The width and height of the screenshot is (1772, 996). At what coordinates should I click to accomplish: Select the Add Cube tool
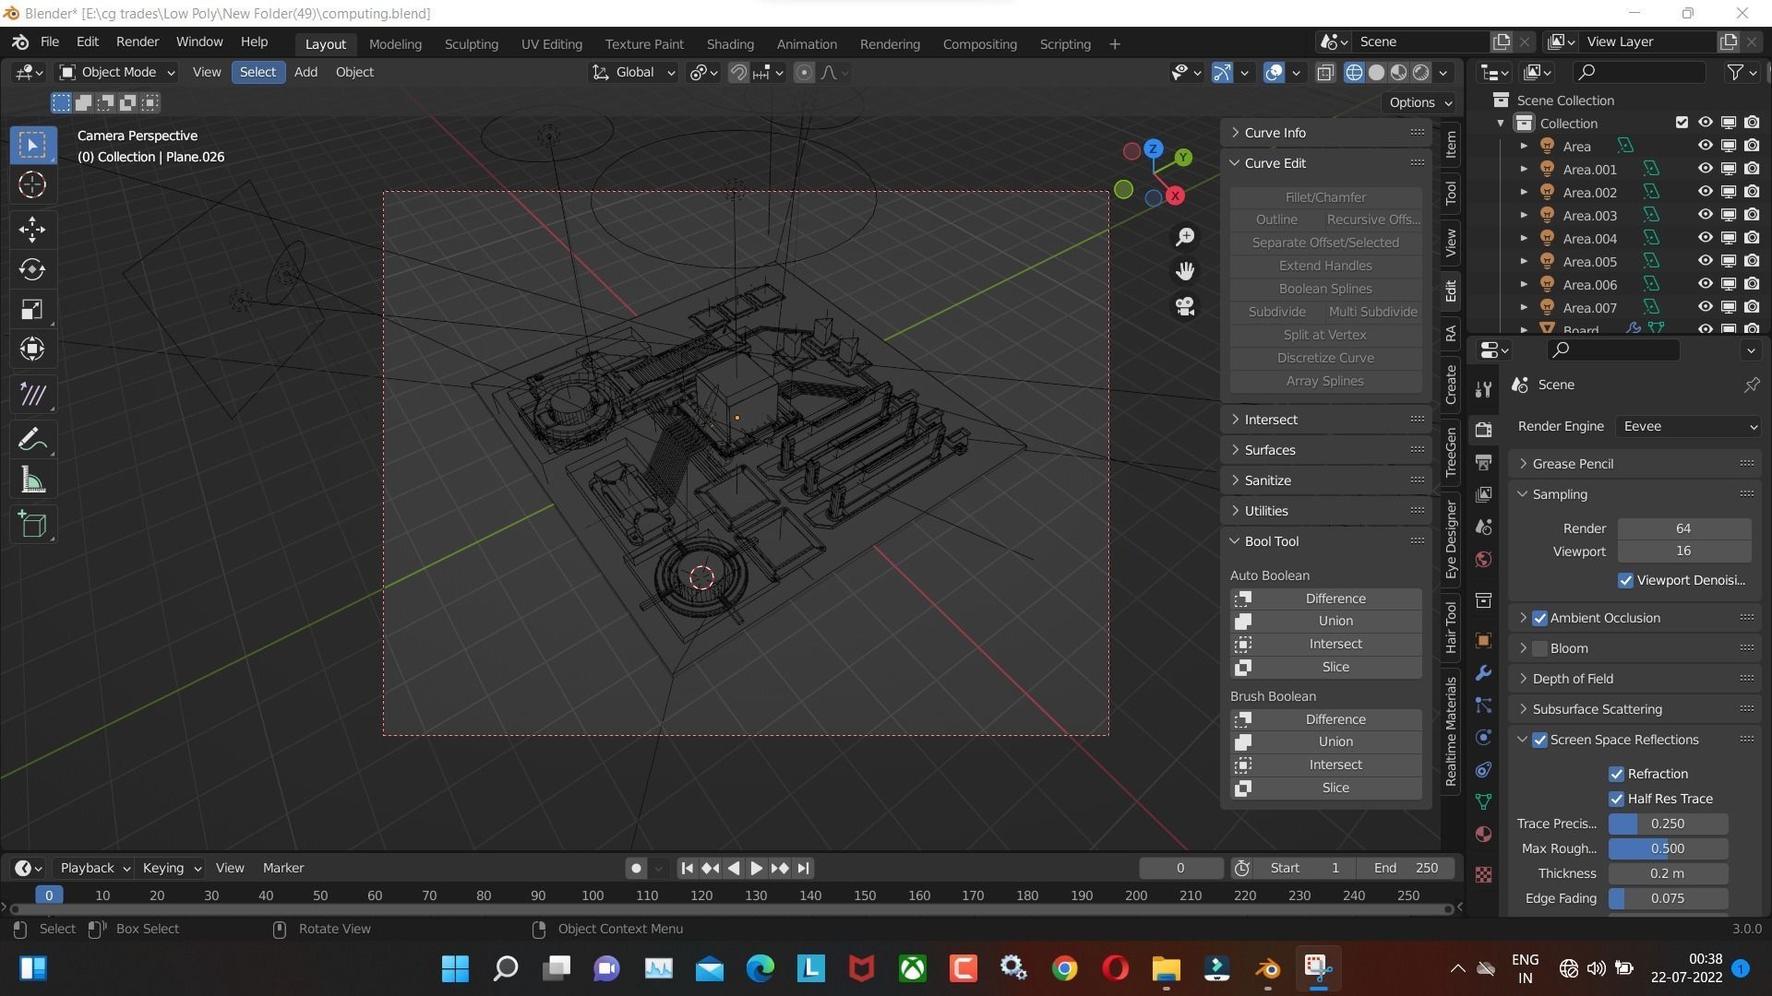(x=32, y=525)
